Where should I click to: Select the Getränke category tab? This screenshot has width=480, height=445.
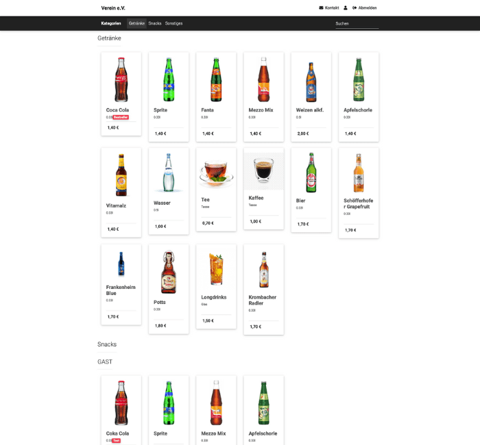tap(136, 23)
